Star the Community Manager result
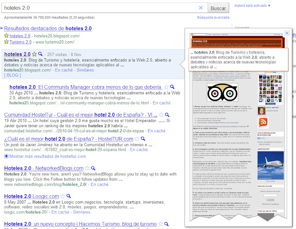The width and height of the screenshot is (296, 229). tap(166, 87)
